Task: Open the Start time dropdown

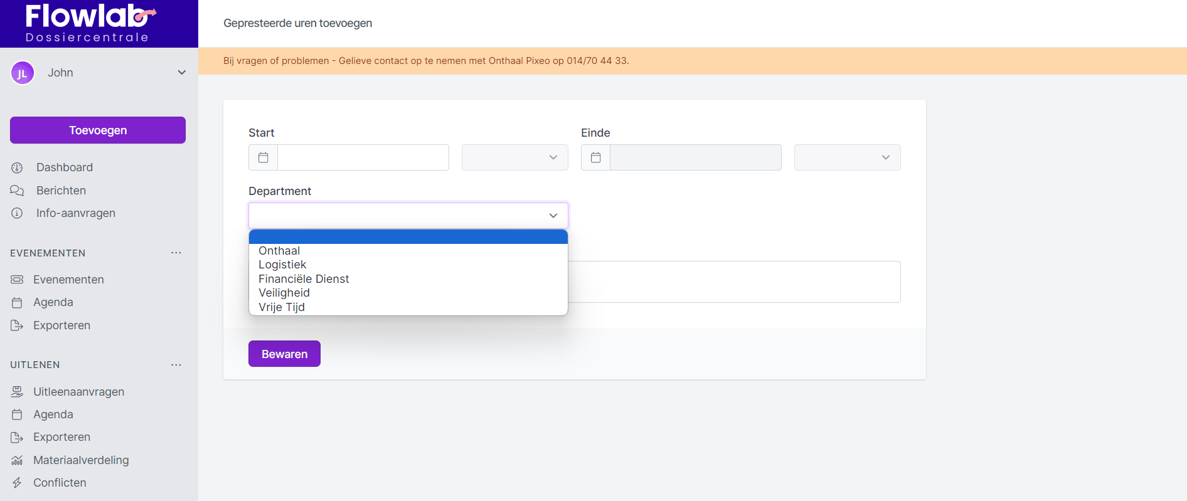Action: click(514, 157)
